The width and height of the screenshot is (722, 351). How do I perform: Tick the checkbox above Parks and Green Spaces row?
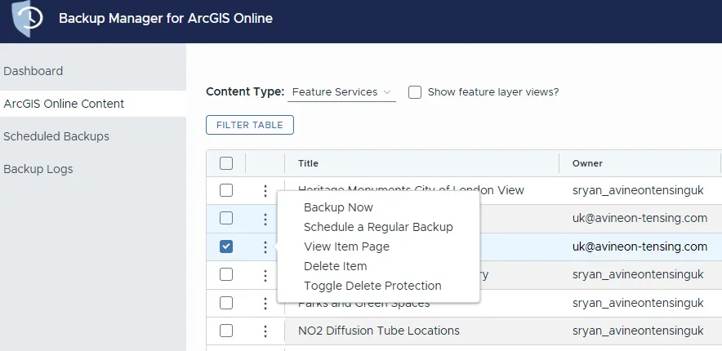[226, 274]
